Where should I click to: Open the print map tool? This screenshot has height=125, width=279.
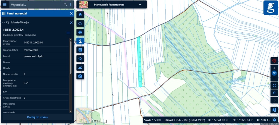click(80, 32)
